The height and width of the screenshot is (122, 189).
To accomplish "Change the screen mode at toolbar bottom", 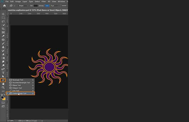I will click(3, 107).
